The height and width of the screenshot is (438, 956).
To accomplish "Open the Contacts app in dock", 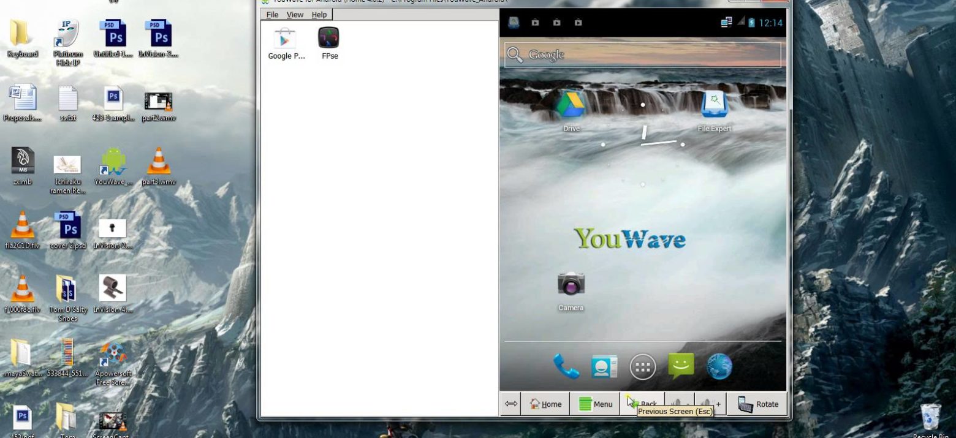I will tap(604, 367).
